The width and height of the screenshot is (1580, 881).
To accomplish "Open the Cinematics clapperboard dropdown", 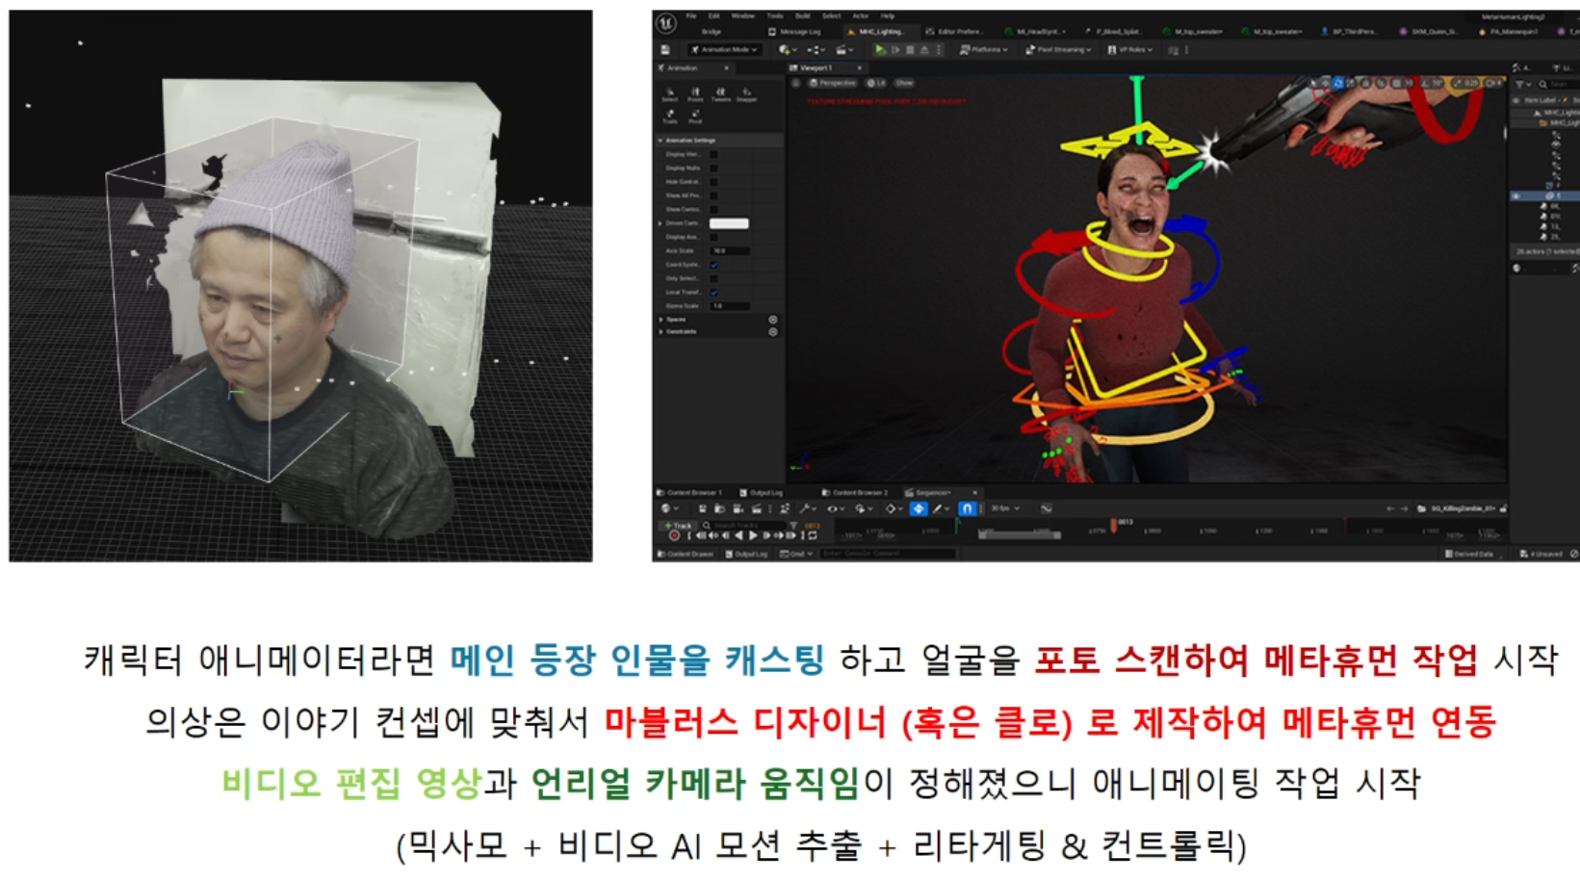I will 844,49.
